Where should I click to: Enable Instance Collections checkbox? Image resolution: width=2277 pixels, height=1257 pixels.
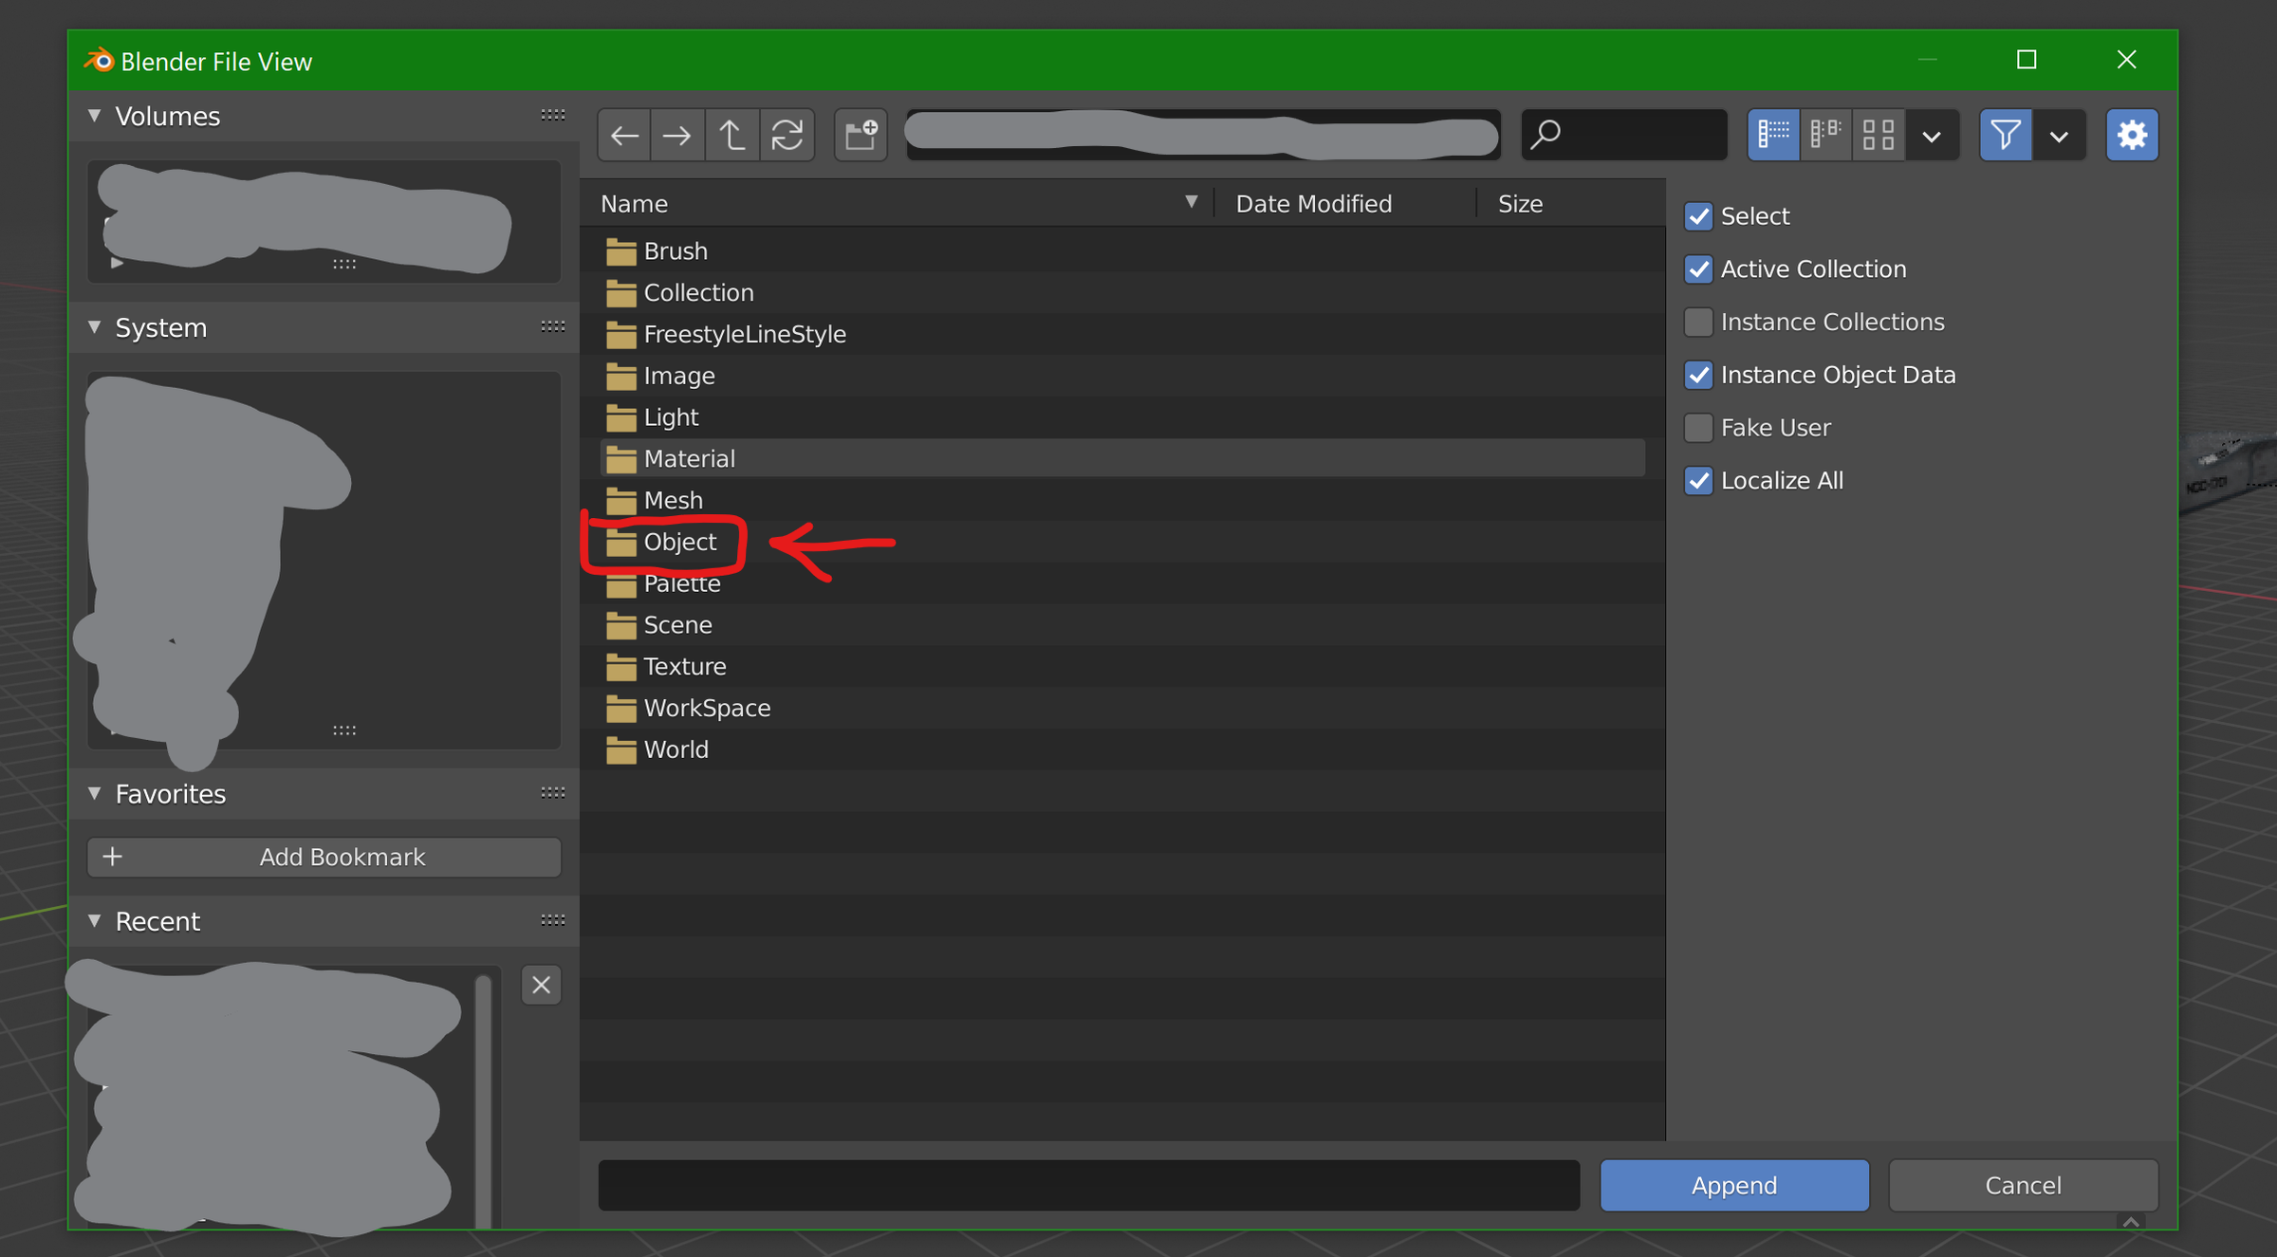coord(1698,323)
